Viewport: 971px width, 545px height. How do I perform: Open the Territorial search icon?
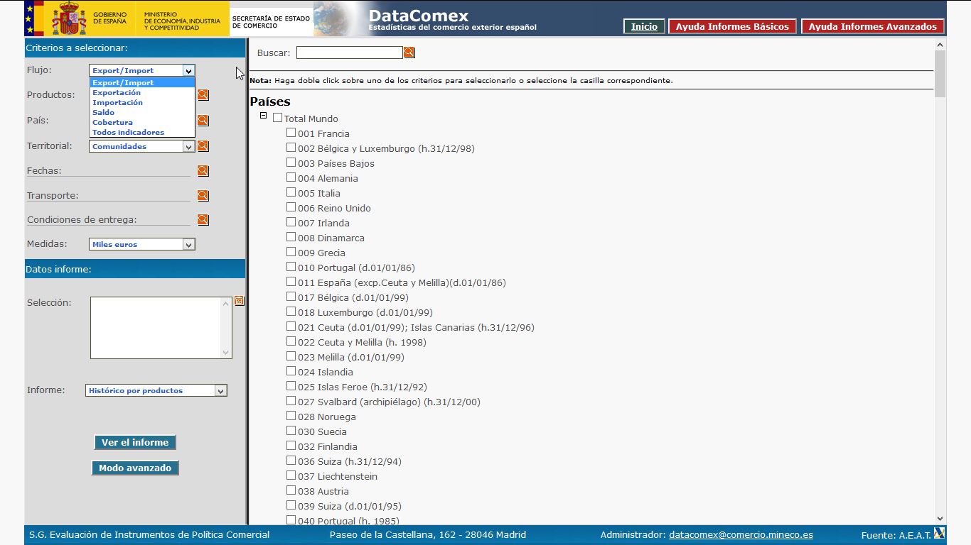click(x=203, y=145)
